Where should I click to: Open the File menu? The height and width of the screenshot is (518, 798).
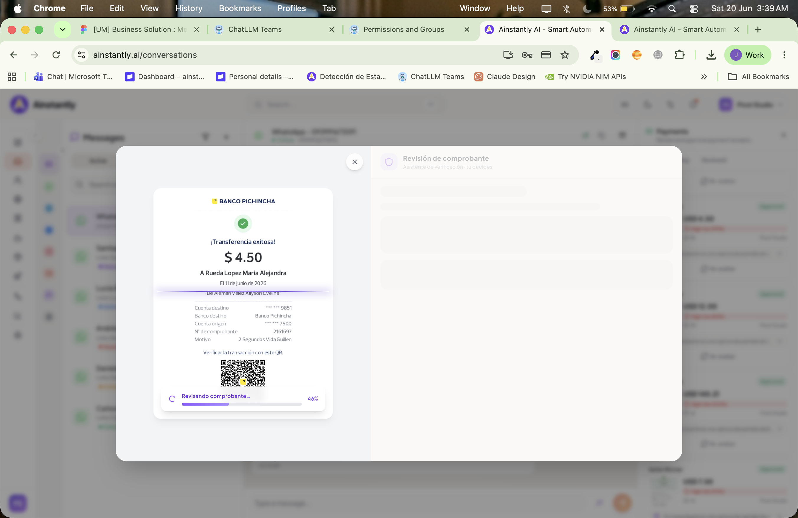[x=86, y=8]
